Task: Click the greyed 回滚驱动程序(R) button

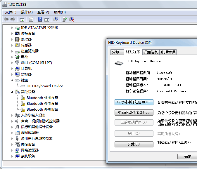Action: coord(134,122)
